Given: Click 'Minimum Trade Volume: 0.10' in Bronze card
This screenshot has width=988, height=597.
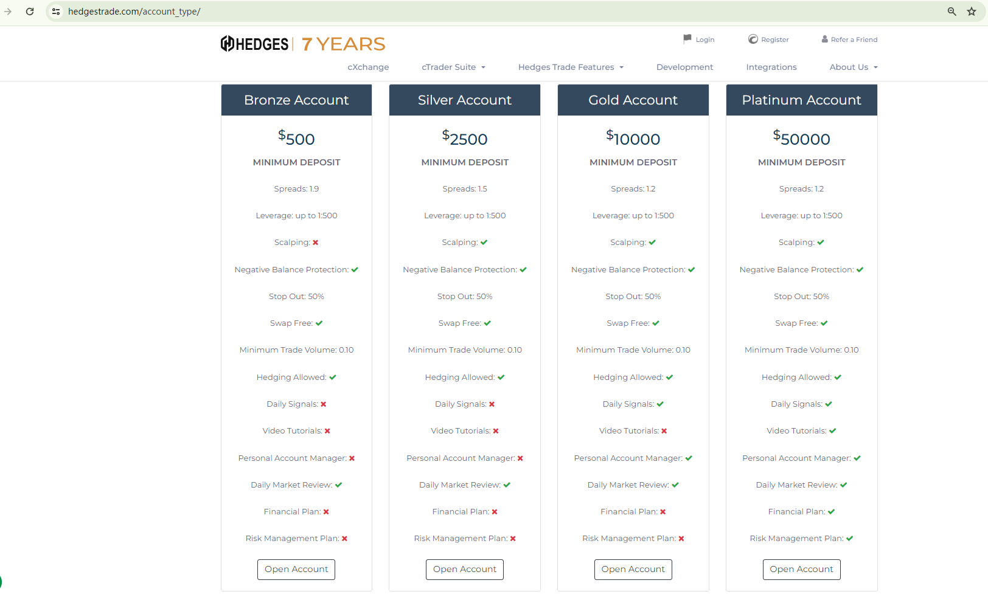Looking at the screenshot, I should (296, 350).
